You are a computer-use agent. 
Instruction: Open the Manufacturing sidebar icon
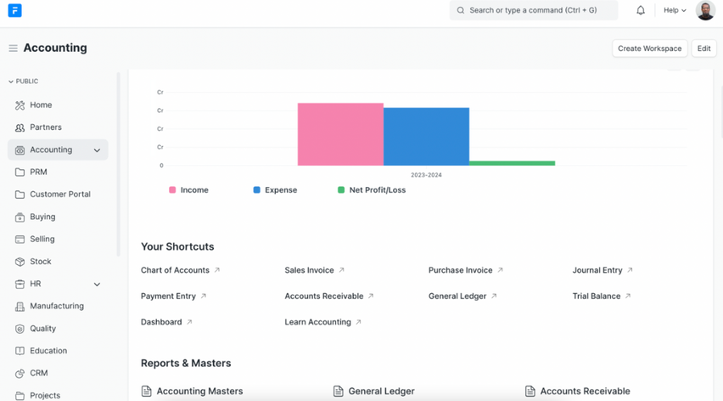coord(20,307)
